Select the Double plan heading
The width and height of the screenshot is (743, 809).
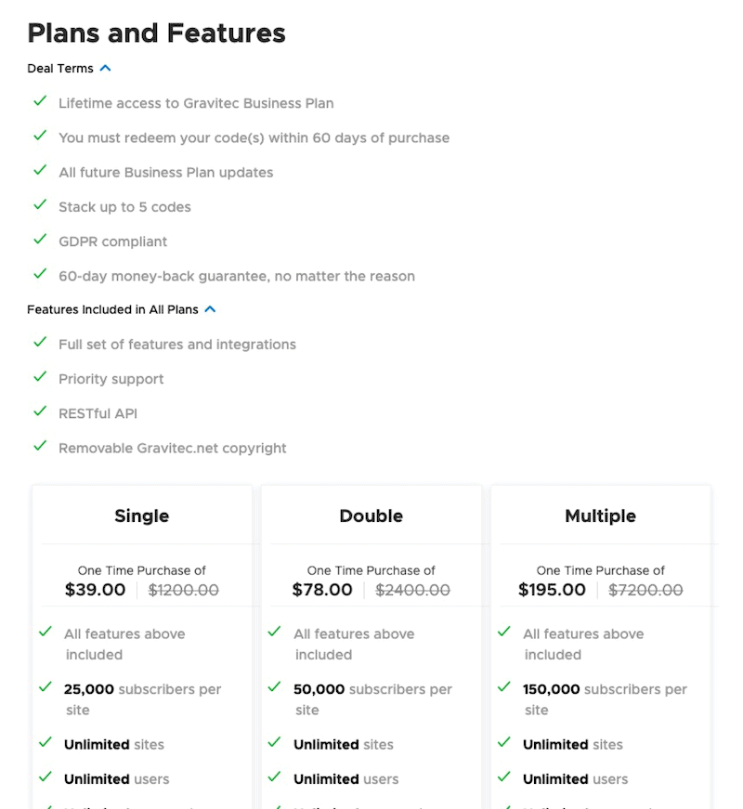coord(371,515)
